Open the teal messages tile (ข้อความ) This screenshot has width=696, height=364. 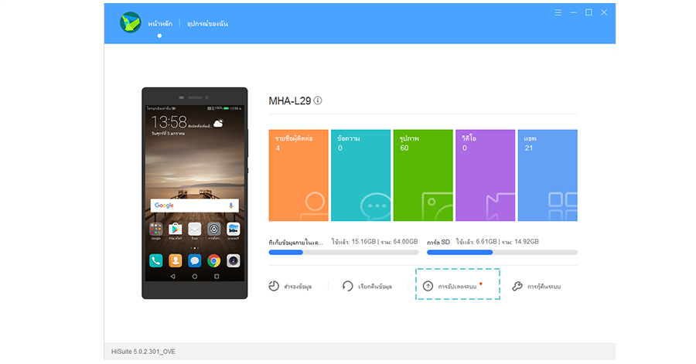[x=360, y=175]
